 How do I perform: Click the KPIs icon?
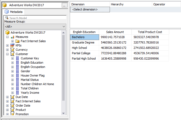12,45
